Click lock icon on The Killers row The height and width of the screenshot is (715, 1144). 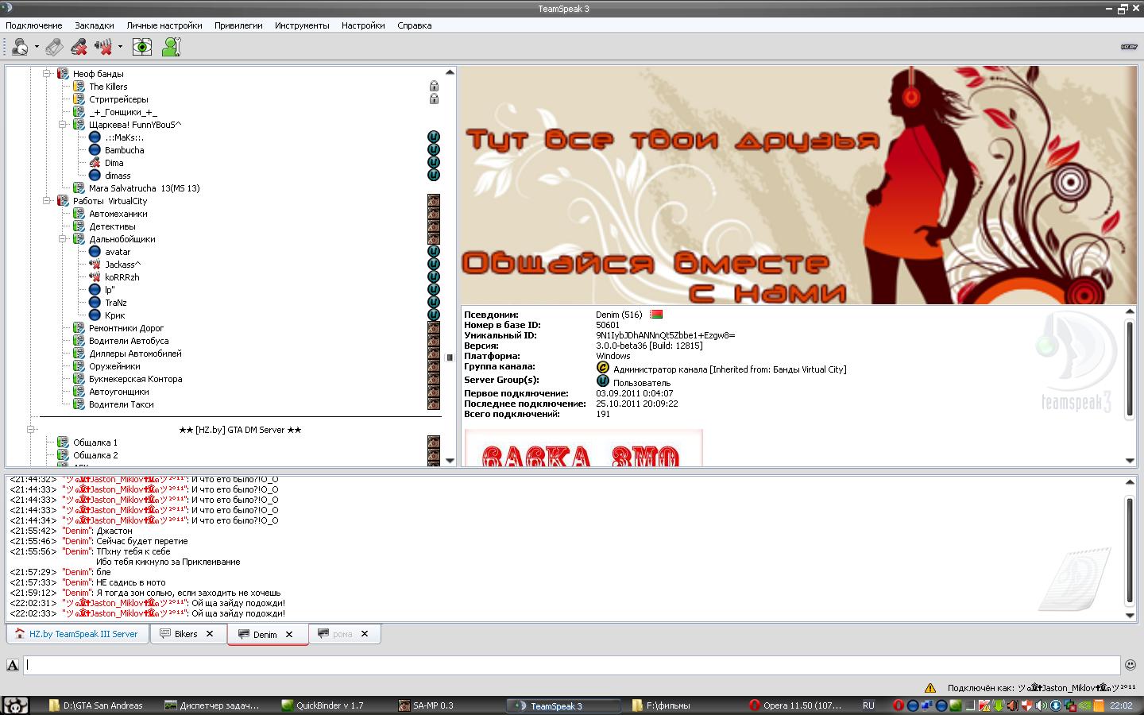(x=434, y=87)
